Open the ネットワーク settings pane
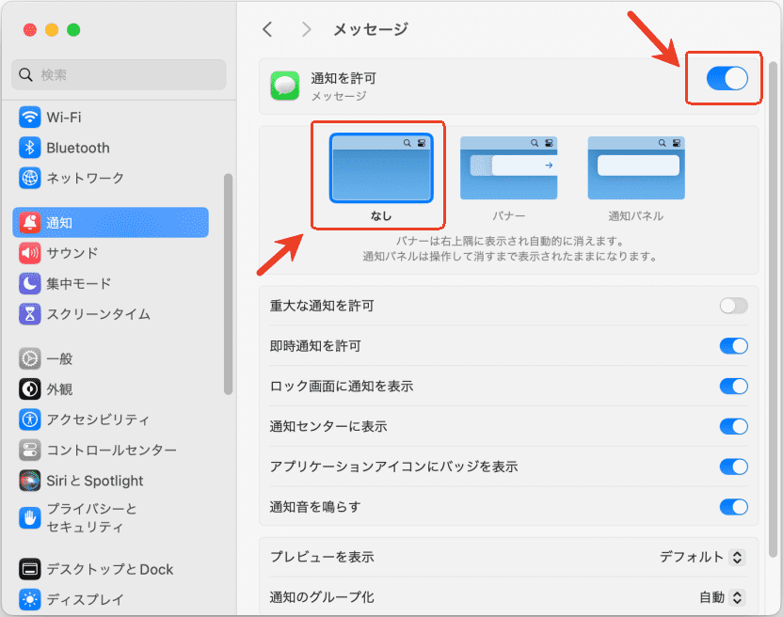Screen dimensions: 783x617 [x=110, y=178]
